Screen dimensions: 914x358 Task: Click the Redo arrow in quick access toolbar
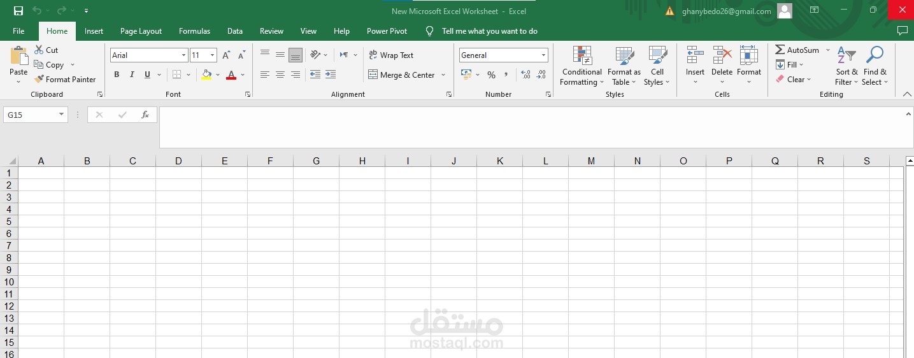[x=61, y=11]
